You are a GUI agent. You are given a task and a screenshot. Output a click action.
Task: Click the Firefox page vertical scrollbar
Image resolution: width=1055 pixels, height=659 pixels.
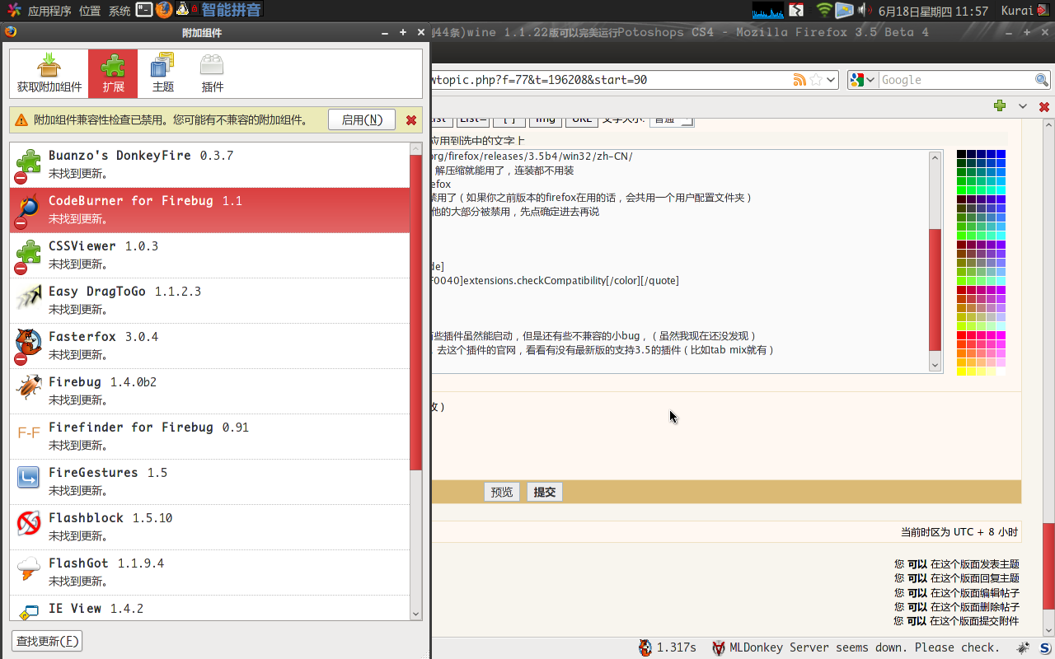tap(1048, 377)
